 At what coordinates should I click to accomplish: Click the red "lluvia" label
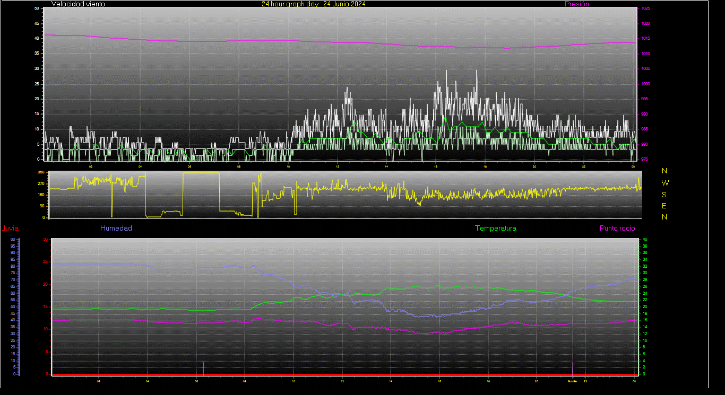point(10,229)
